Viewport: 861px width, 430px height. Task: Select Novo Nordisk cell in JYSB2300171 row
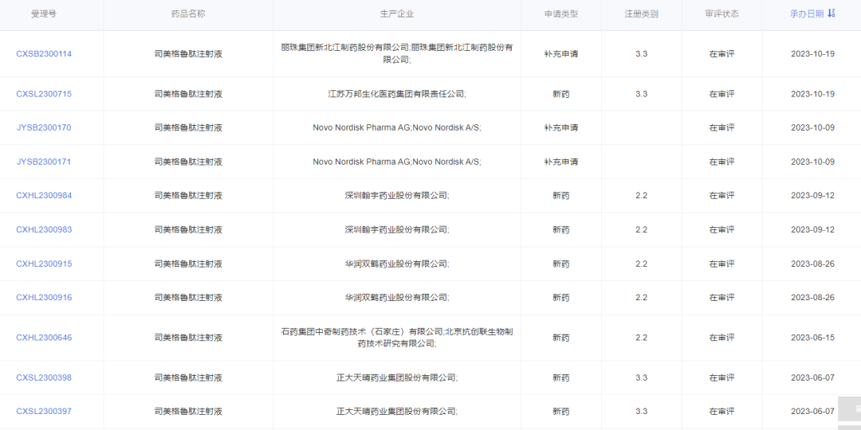tap(397, 162)
